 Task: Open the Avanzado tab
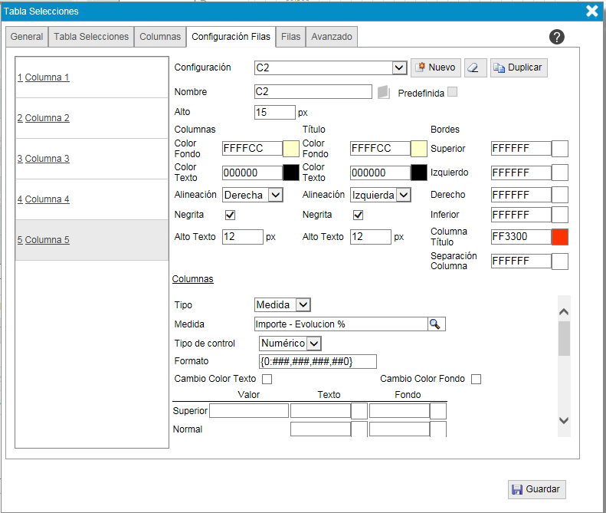pos(332,37)
